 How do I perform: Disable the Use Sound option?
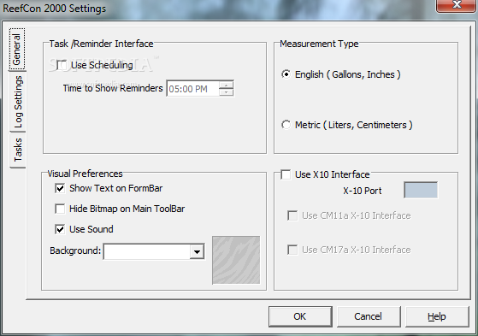[60, 229]
